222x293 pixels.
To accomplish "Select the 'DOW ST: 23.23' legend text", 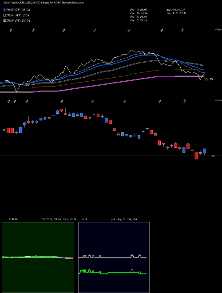I will point(18,10).
